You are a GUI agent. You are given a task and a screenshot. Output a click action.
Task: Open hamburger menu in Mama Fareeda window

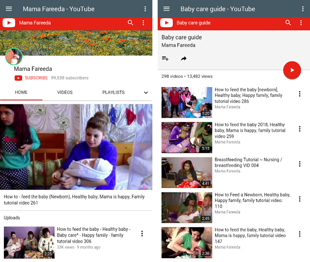pos(9,9)
